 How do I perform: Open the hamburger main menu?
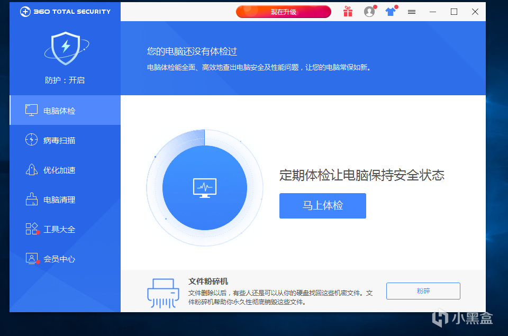[412, 12]
